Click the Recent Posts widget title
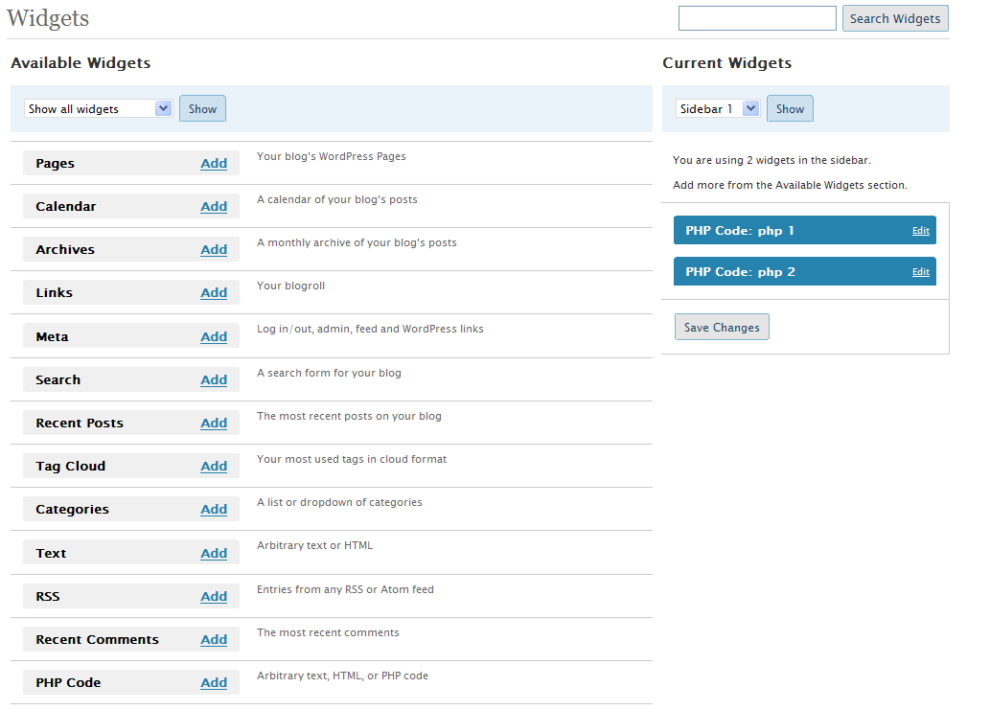 coord(80,423)
